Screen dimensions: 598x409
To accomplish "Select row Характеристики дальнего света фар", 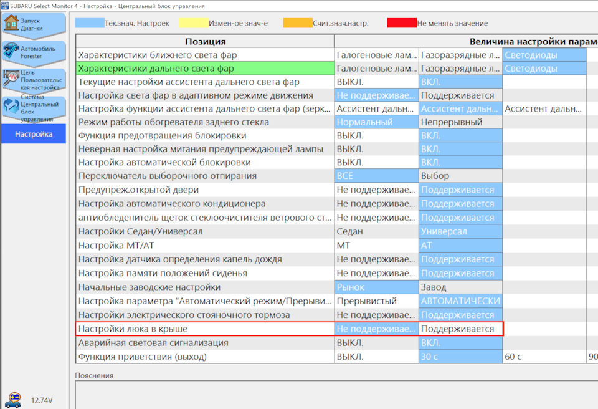I will 205,69.
